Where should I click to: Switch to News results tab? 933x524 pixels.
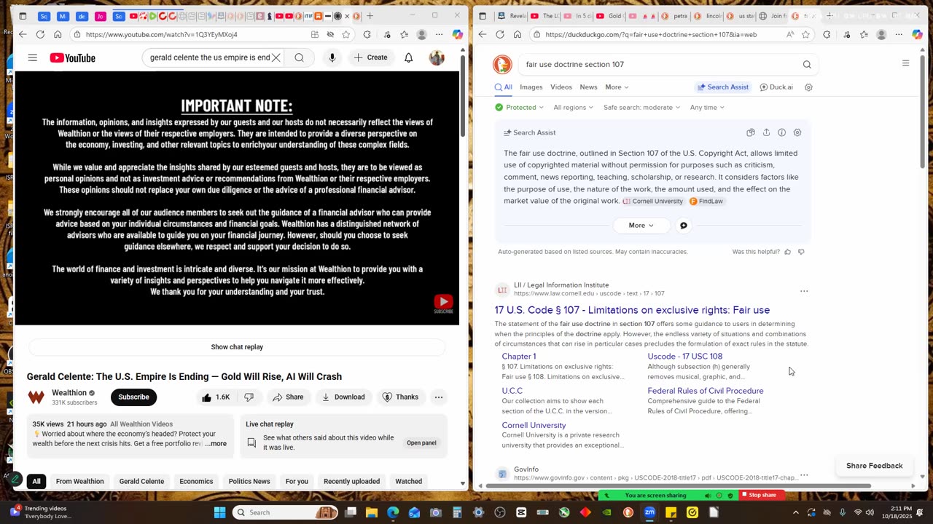588,87
